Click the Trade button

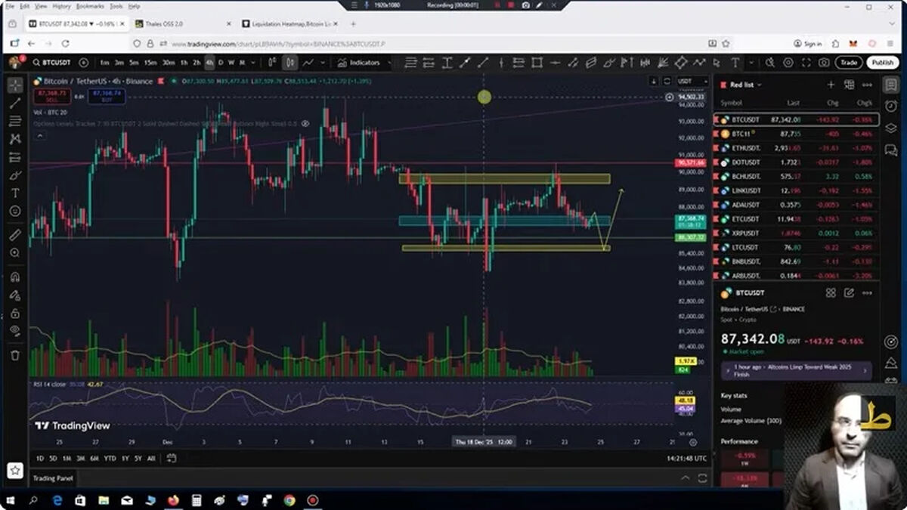tap(849, 63)
